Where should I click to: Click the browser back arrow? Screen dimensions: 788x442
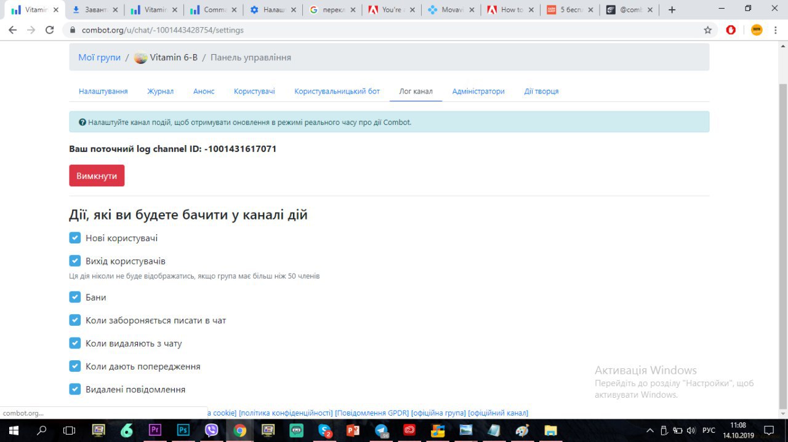(12, 30)
